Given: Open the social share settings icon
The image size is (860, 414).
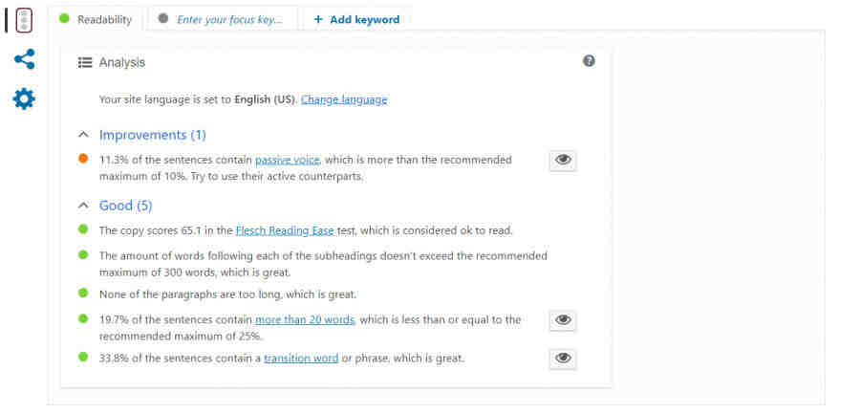Looking at the screenshot, I should coord(24,60).
